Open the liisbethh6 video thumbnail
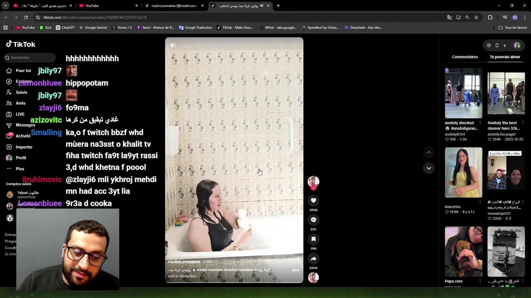The height and width of the screenshot is (298, 531). [463, 173]
